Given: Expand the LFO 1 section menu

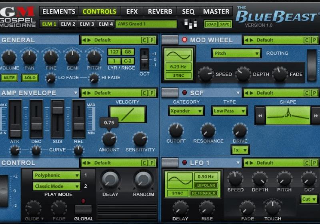Looking at the screenshot, I should coord(238,162).
